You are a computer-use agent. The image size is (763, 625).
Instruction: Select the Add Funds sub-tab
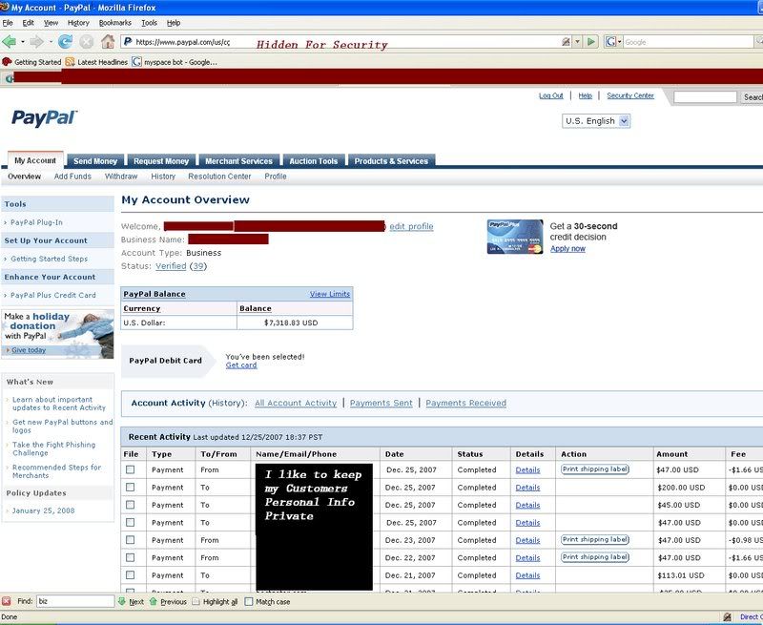(72, 177)
